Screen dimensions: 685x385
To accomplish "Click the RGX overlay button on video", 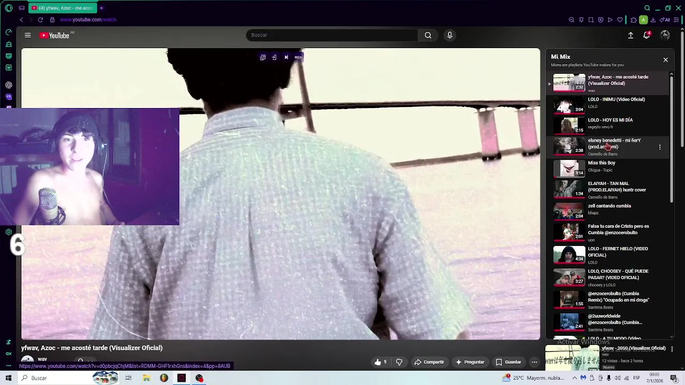I will [298, 57].
